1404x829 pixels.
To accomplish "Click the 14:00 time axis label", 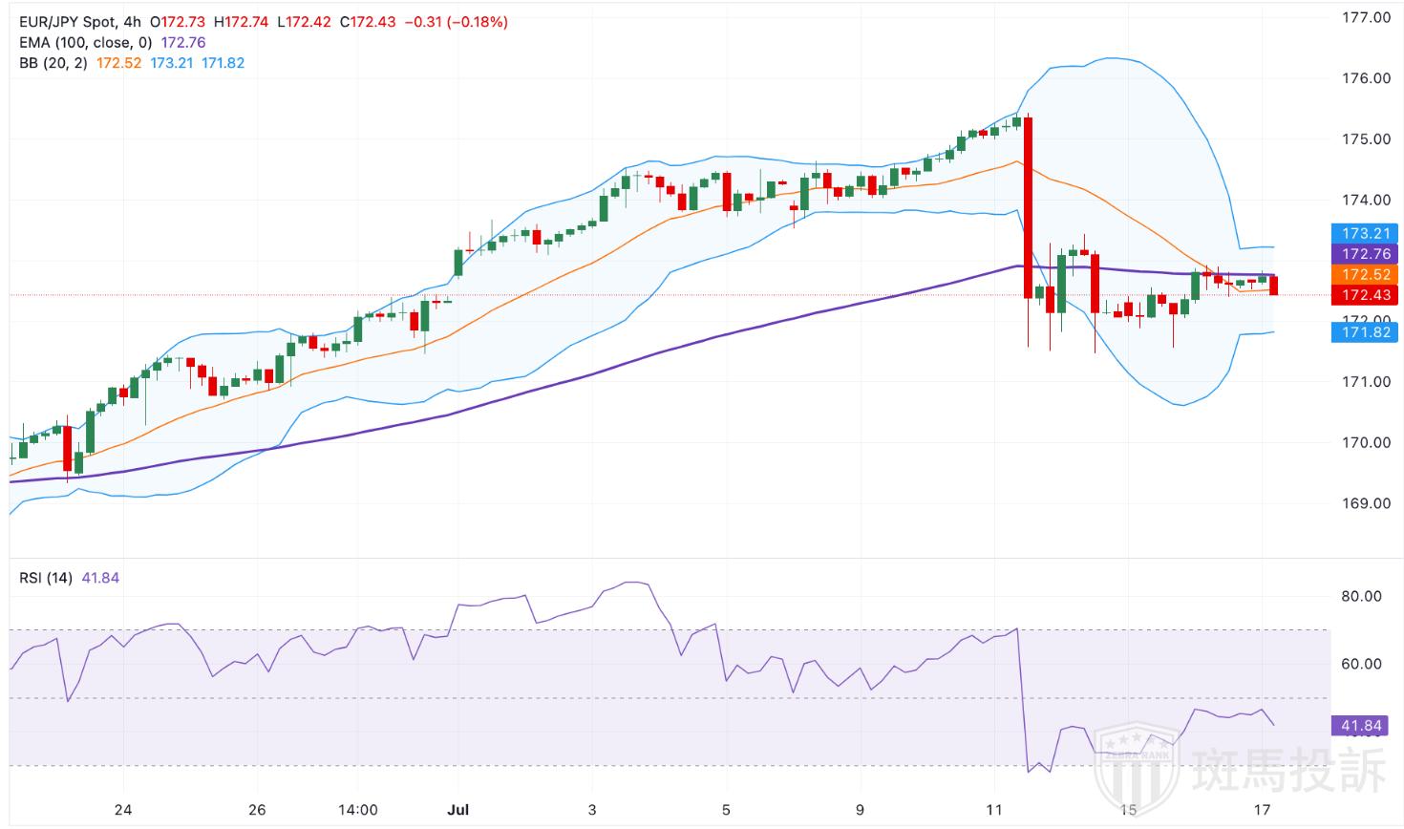I will (x=358, y=810).
